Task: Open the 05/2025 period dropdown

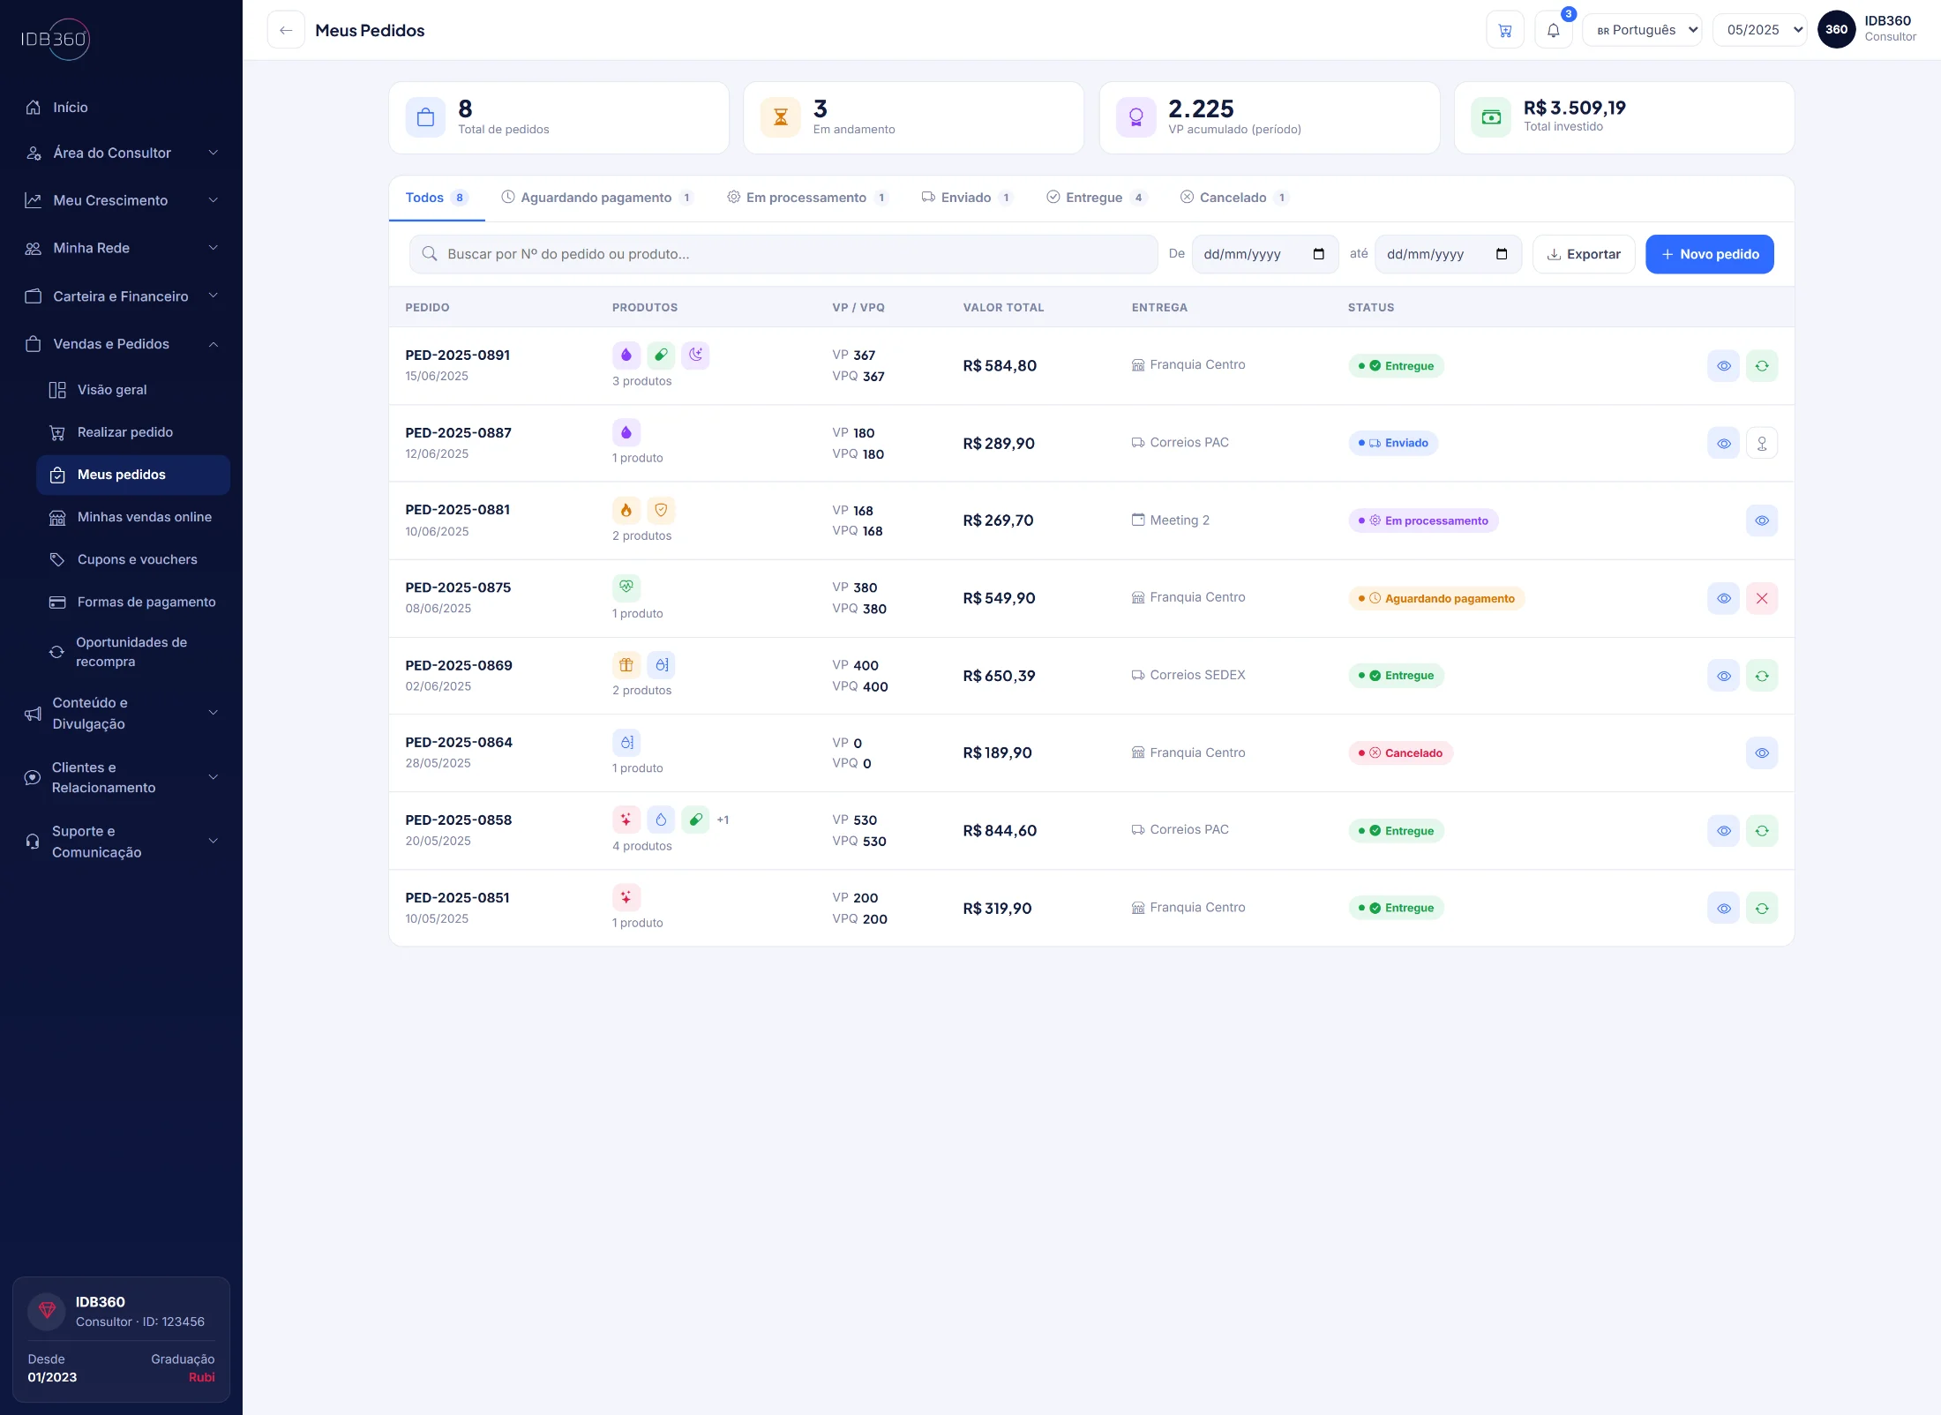Action: pos(1760,30)
